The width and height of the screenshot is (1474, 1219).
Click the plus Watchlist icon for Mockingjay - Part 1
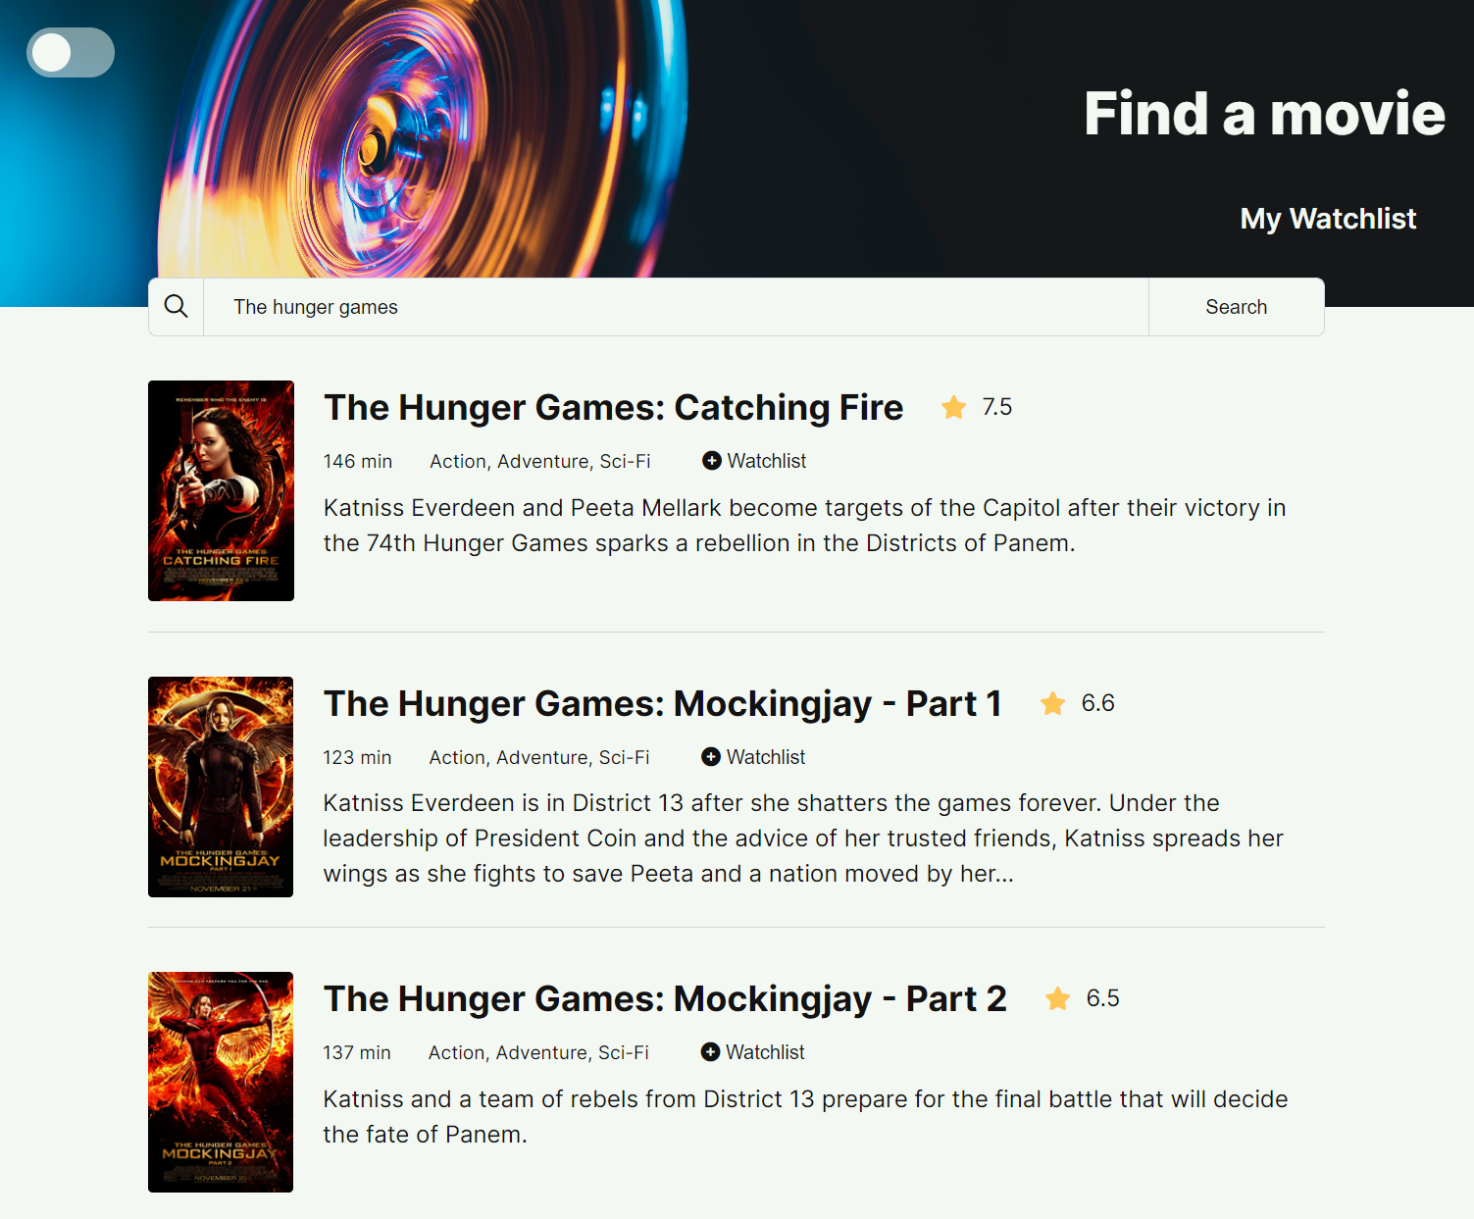(710, 756)
